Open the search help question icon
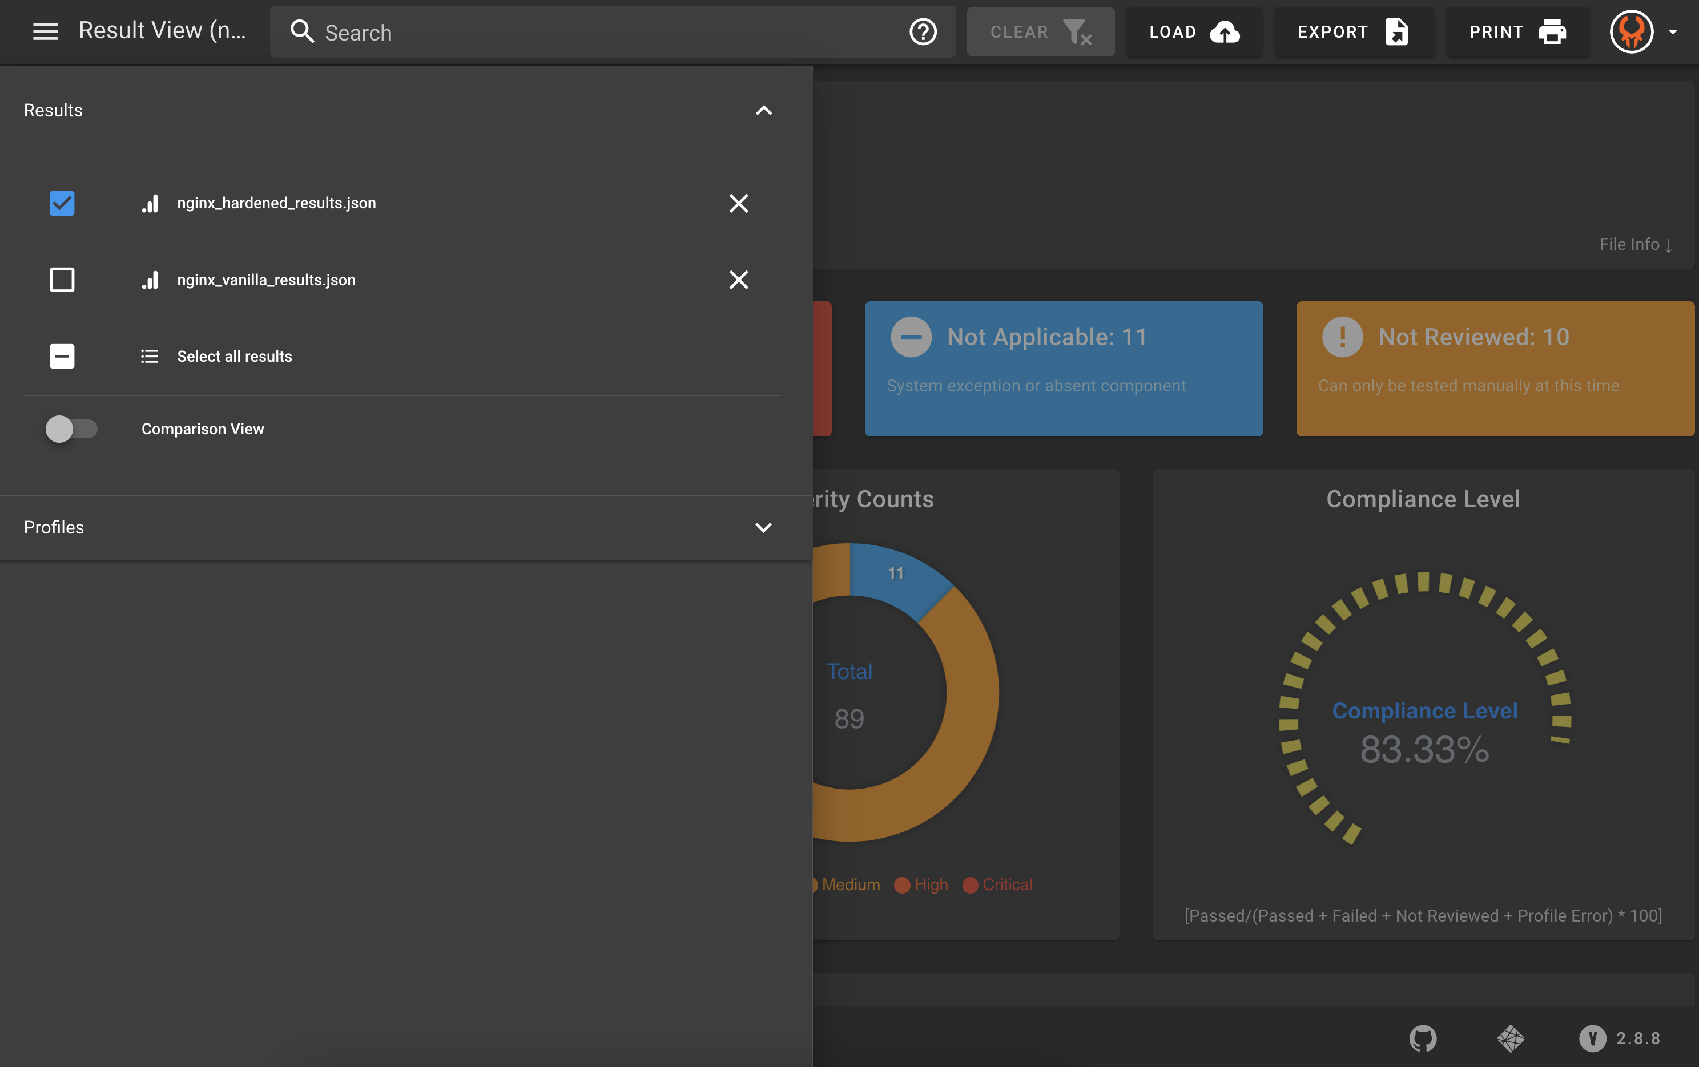Screen dimensions: 1699x1067 [923, 32]
